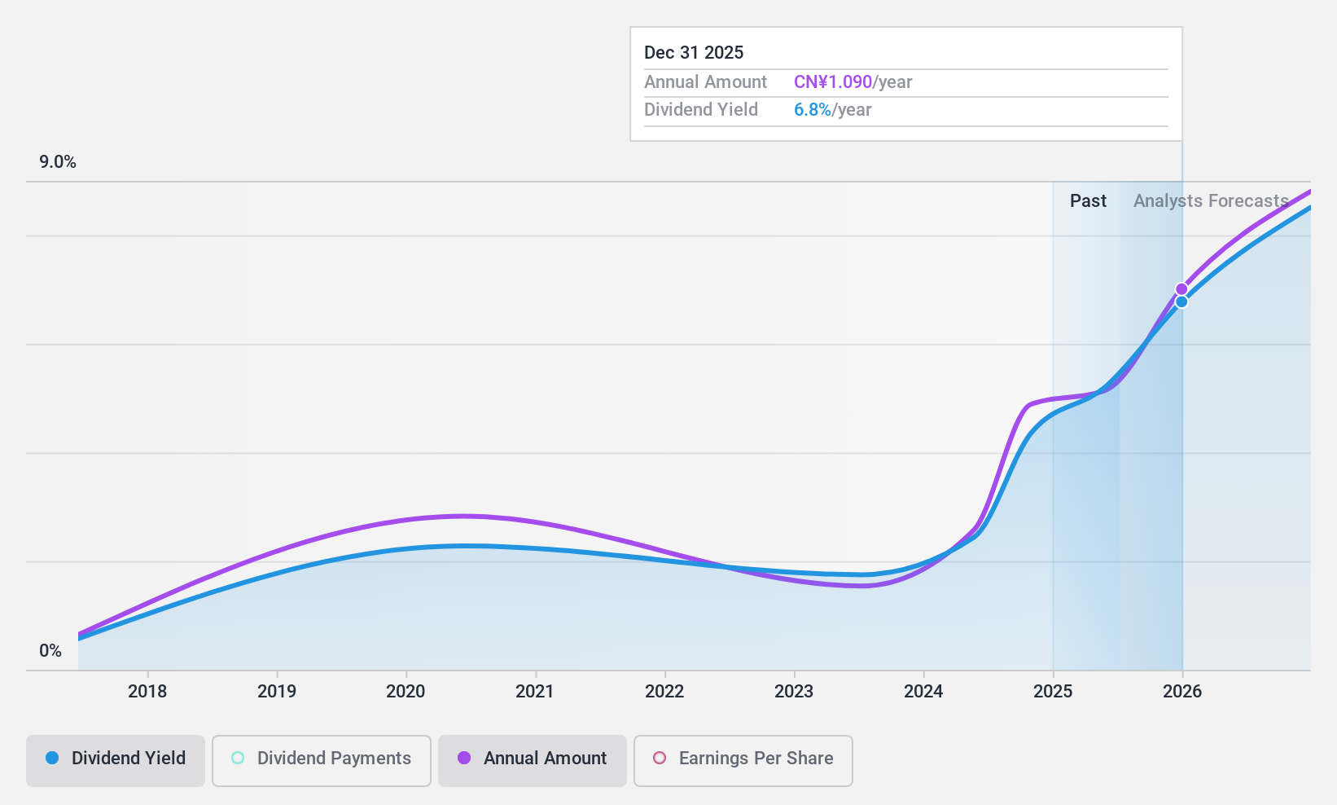Image resolution: width=1337 pixels, height=805 pixels.
Task: Click the Dec 31 2025 tooltip date
Action: pos(694,53)
